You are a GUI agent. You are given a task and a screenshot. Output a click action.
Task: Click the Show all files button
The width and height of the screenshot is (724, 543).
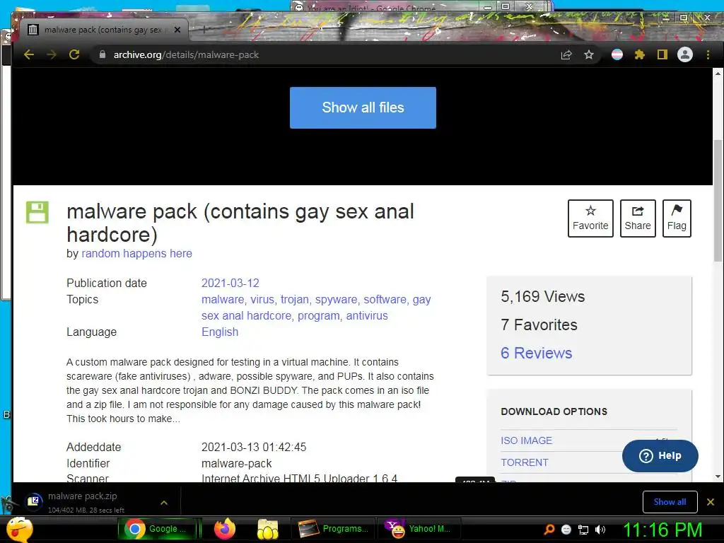(363, 107)
